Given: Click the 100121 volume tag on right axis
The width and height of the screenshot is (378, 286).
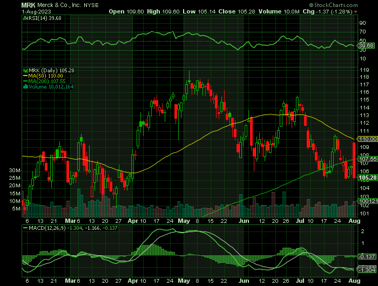Looking at the screenshot, I should (x=368, y=201).
